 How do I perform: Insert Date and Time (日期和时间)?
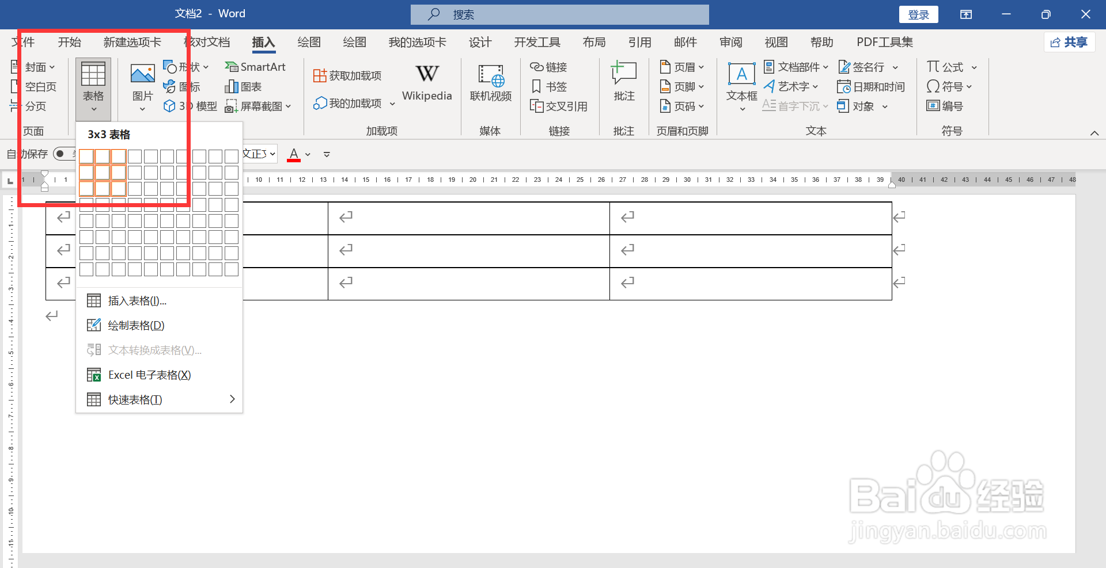pyautogui.click(x=871, y=86)
